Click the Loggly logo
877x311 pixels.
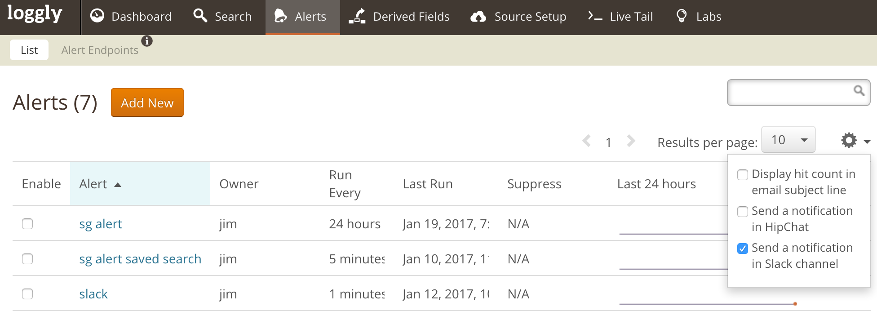35,14
